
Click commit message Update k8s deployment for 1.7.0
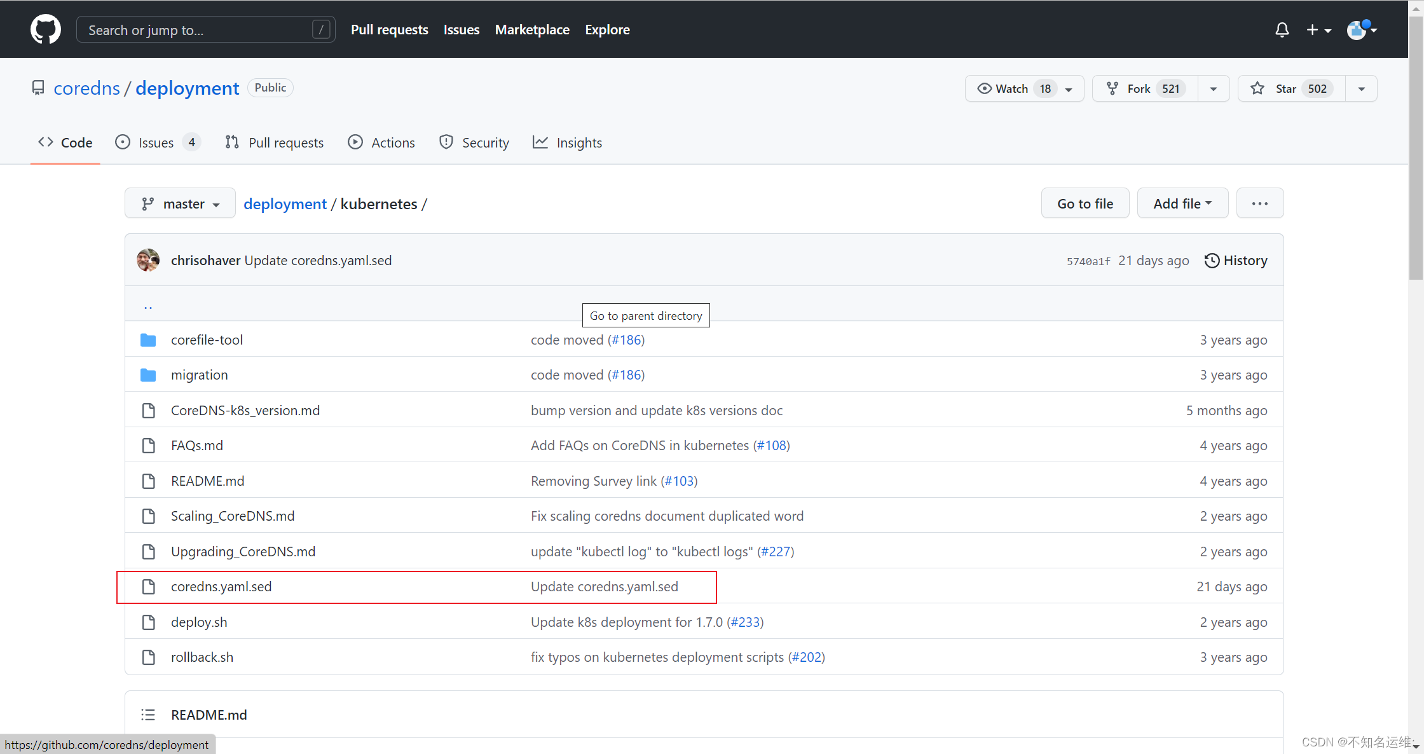627,622
